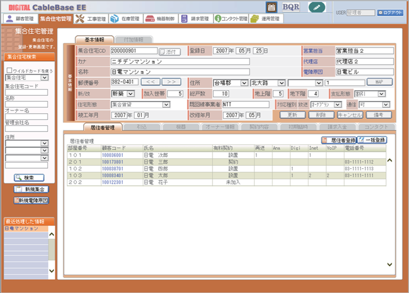Click the calendar icon in top bar
This screenshot has height=293, width=409.
point(271,7)
